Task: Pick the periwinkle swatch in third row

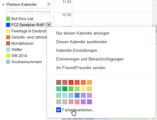Action: 83,95
